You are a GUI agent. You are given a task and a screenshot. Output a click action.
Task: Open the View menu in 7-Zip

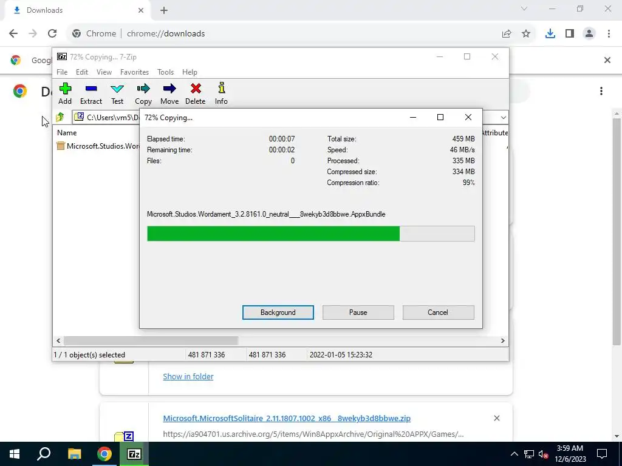point(104,72)
